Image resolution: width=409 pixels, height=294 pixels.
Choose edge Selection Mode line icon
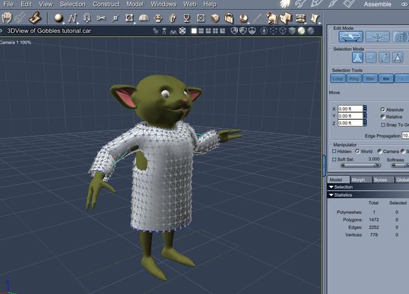pyautogui.click(x=384, y=58)
